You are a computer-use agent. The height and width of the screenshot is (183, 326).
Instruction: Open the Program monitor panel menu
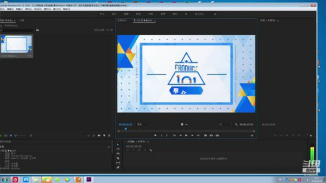point(278,20)
